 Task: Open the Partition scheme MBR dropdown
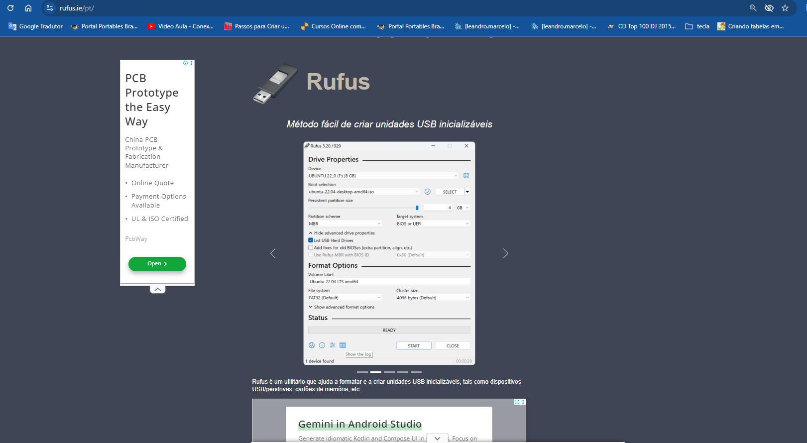click(345, 223)
